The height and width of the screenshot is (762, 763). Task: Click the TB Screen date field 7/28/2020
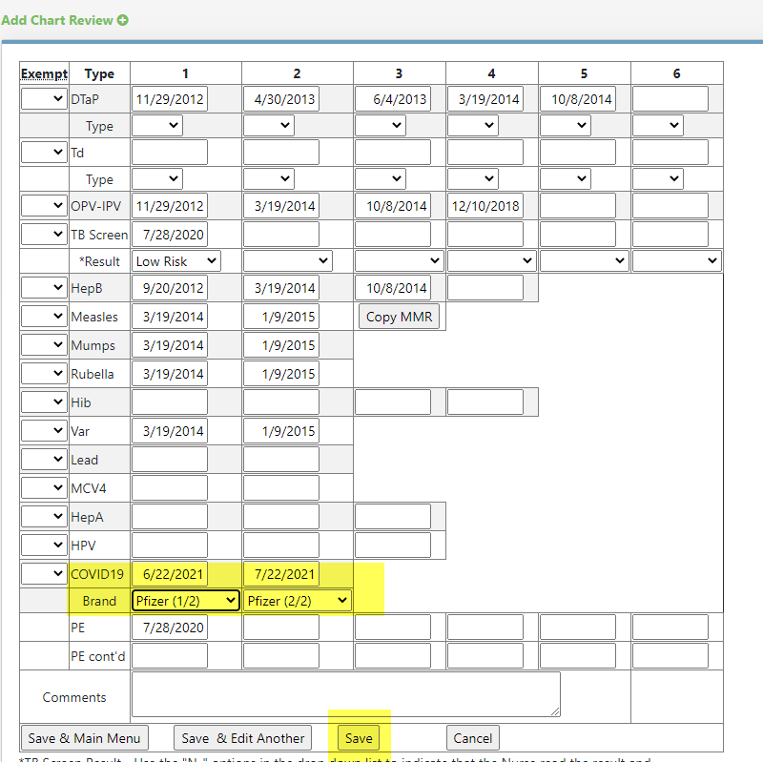[170, 235]
